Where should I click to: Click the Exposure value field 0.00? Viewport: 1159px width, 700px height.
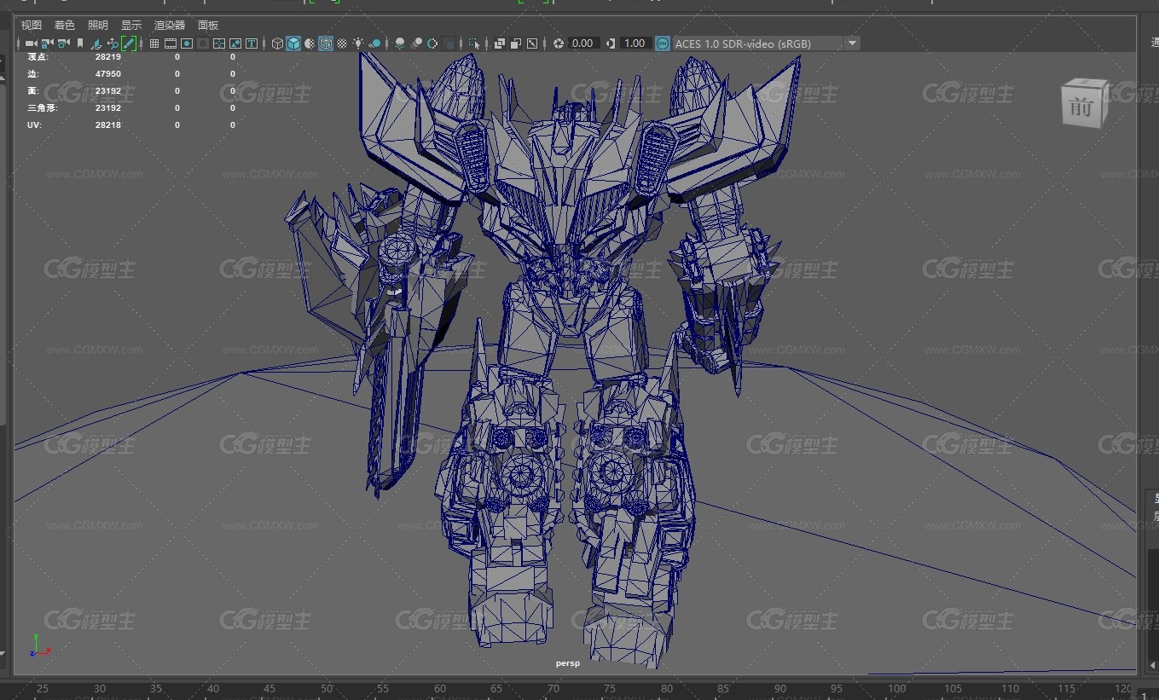pos(583,43)
